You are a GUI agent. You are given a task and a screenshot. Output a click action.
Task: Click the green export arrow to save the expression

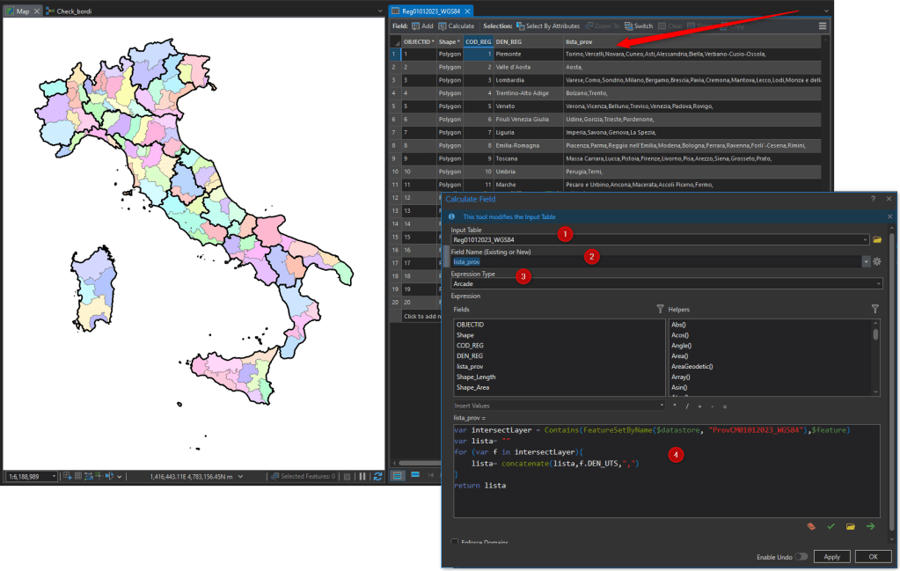(869, 526)
